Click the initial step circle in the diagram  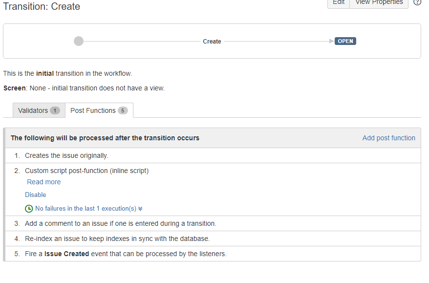coord(79,42)
